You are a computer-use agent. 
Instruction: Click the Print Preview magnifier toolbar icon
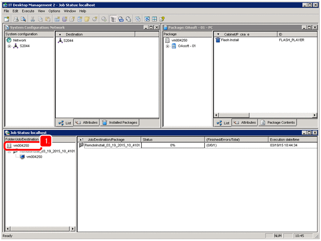point(23,19)
